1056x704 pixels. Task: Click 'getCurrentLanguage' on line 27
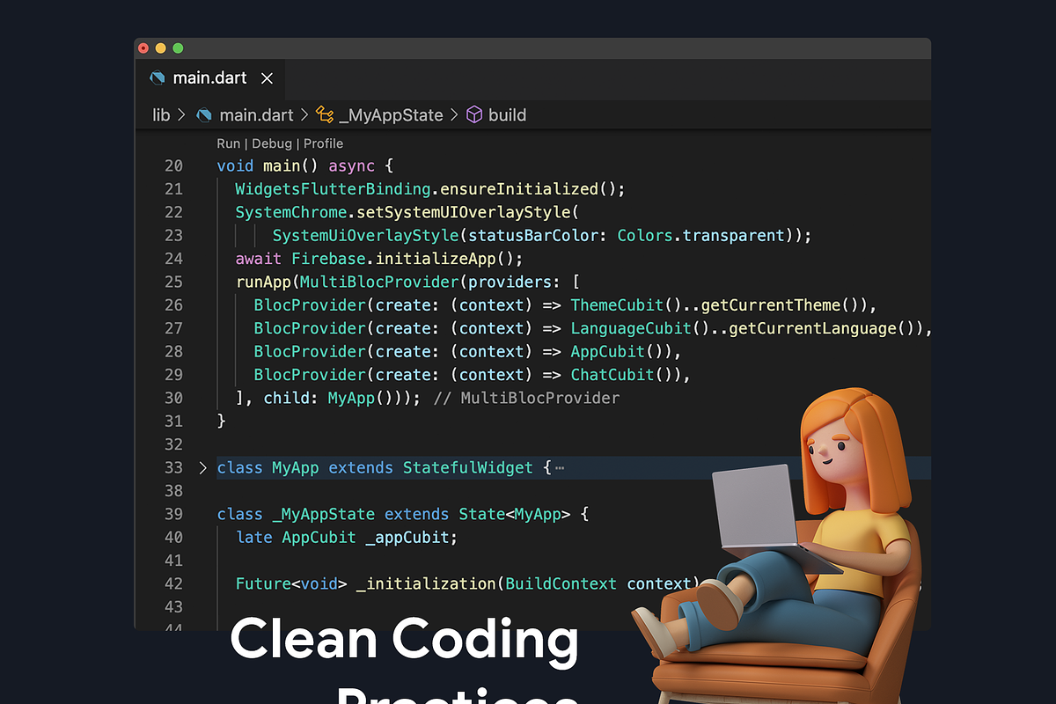[812, 328]
